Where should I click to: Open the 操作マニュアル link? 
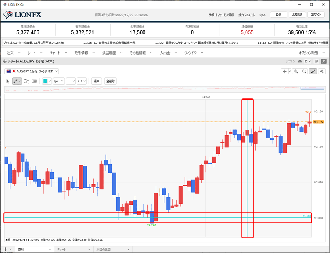click(x=246, y=15)
